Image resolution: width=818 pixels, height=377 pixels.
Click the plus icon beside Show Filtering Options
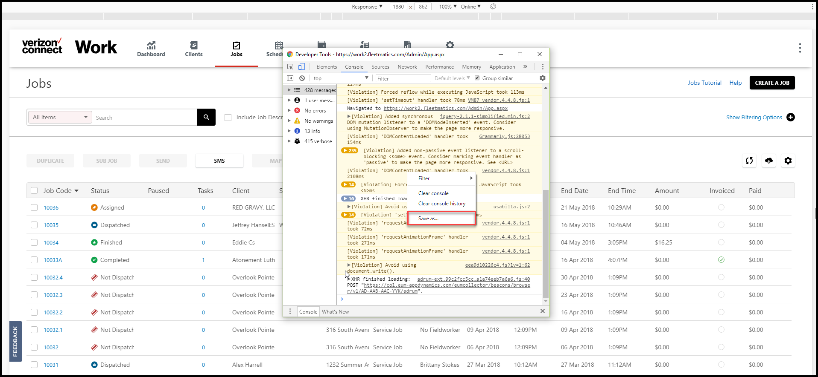coord(791,117)
